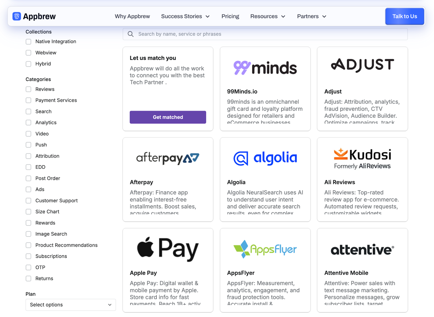Select the Payment Services checkbox
This screenshot has height=317, width=434.
coord(28,101)
